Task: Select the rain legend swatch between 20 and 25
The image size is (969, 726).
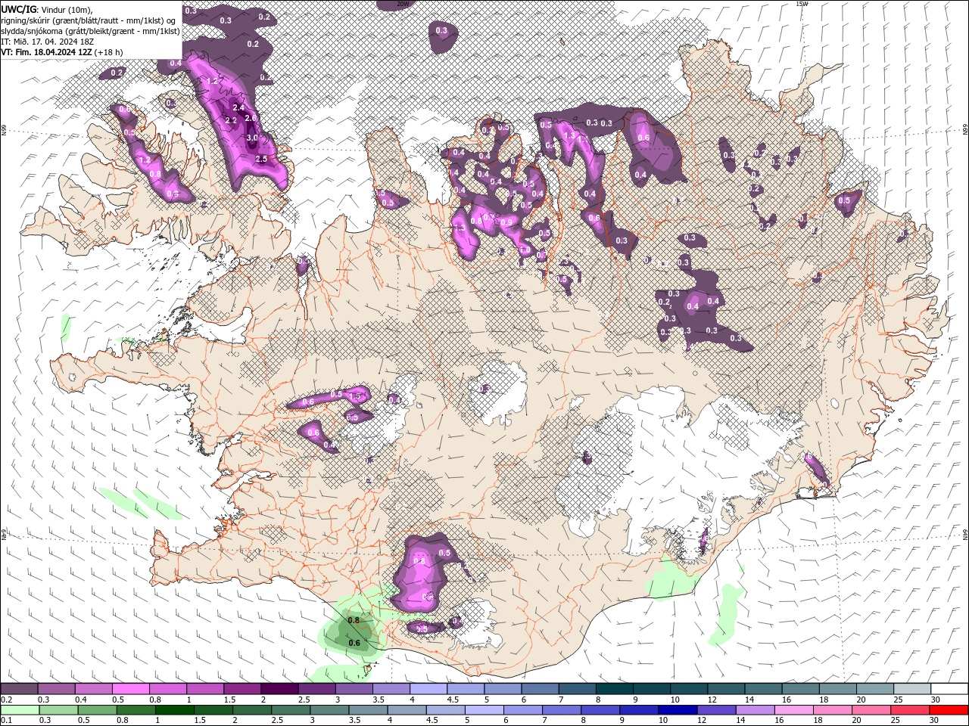Action: [x=870, y=710]
